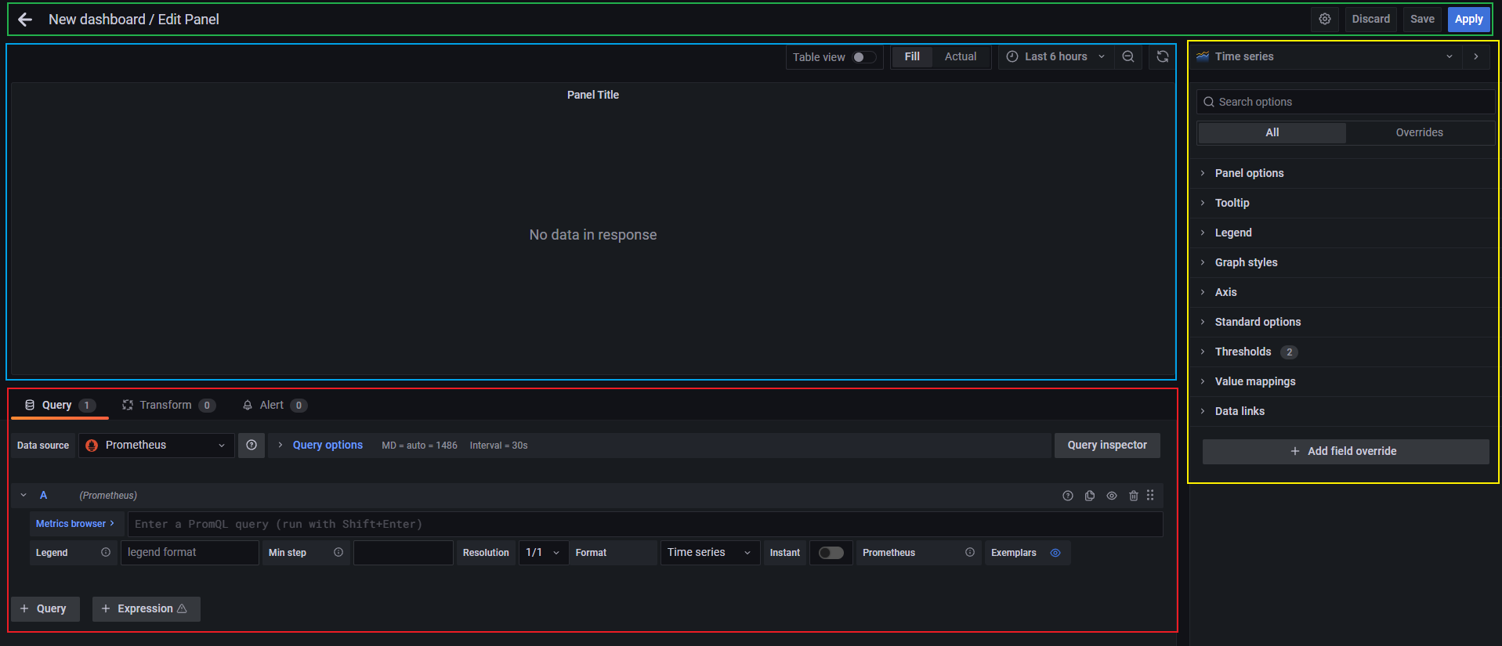1502x646 pixels.
Task: Hide query A with the eye icon
Action: [x=1111, y=496]
